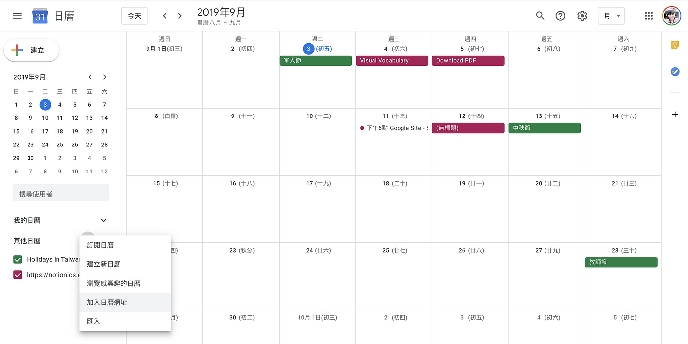This screenshot has height=344, width=688.
Task: Open Google Tasks side panel icon
Action: 675,72
